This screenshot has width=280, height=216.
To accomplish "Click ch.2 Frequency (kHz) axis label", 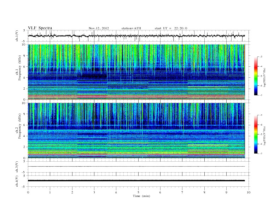I will coord(18,126).
